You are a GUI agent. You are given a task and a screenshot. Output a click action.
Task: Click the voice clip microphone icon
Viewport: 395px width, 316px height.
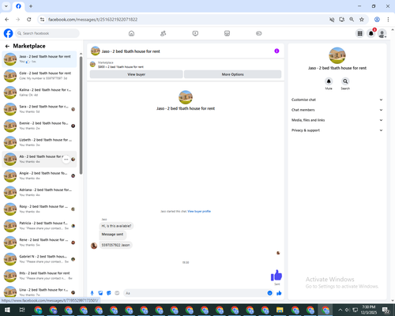92,293
